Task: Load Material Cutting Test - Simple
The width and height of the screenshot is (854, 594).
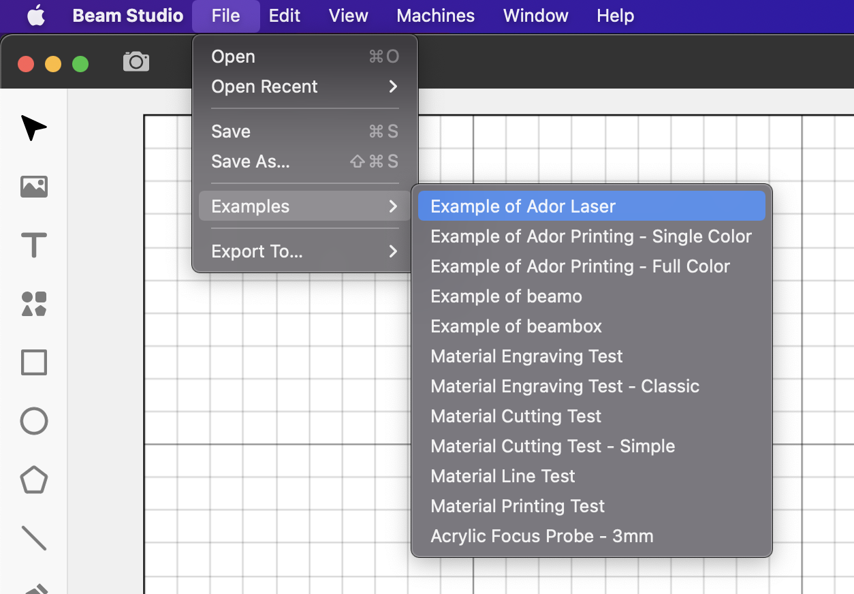Action: coord(592,446)
